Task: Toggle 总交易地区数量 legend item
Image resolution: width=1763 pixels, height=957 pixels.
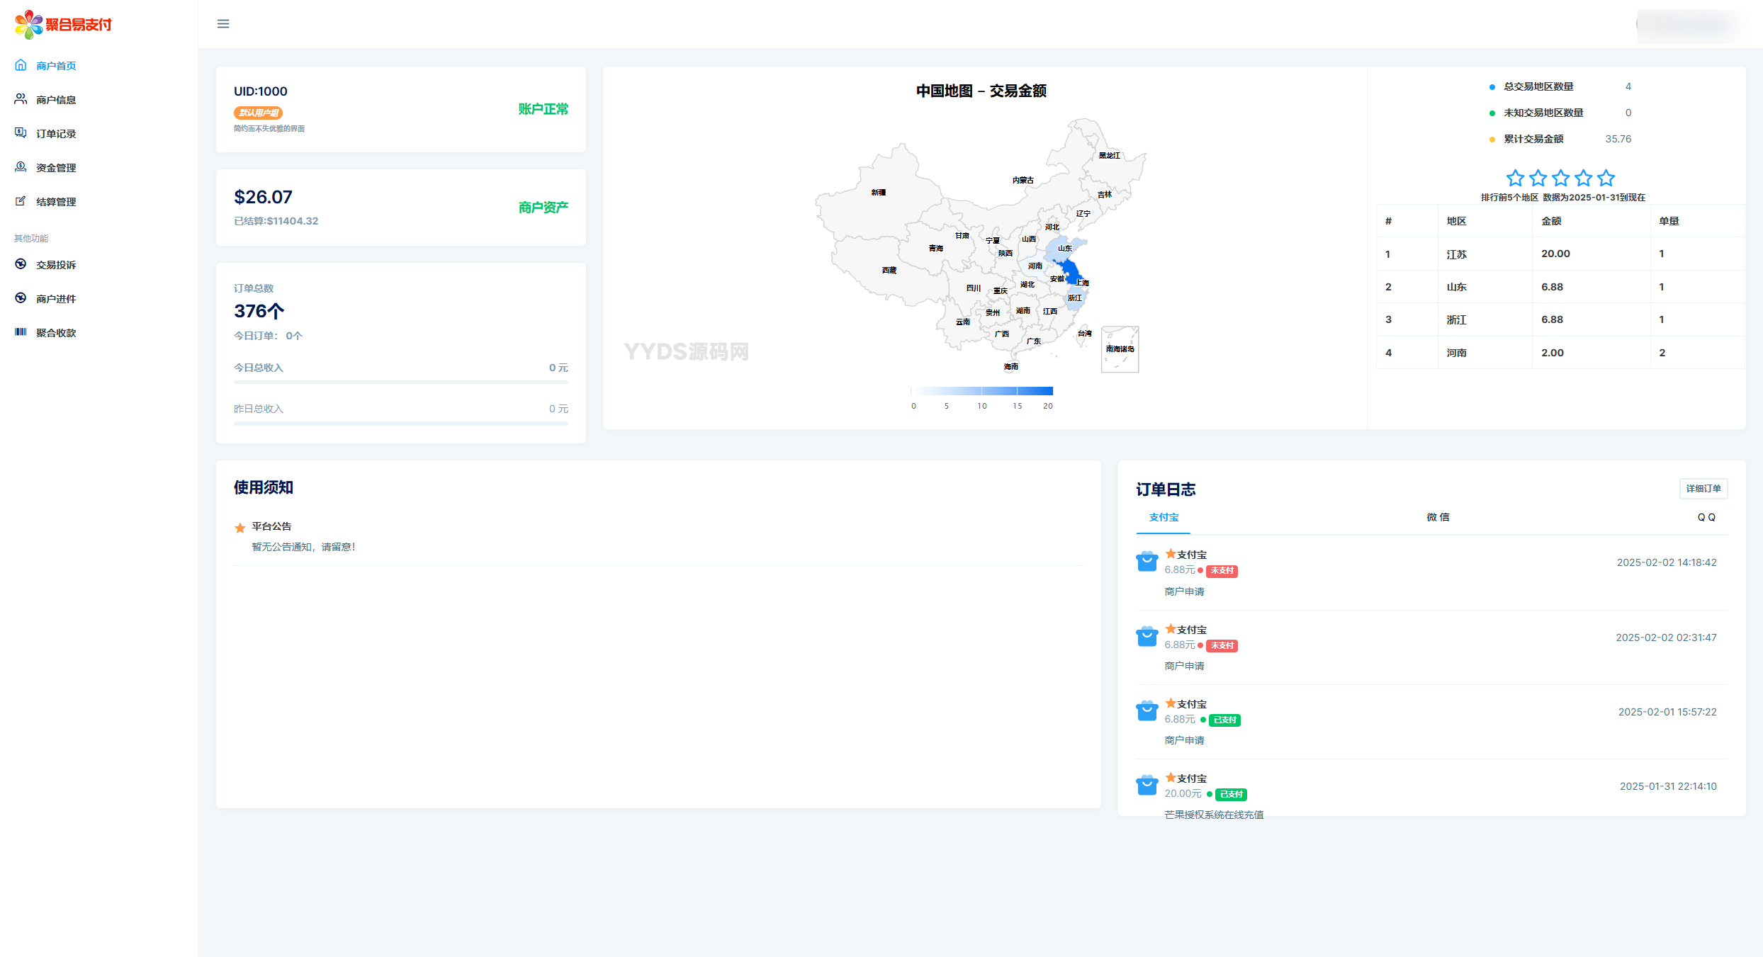Action: [x=1538, y=86]
